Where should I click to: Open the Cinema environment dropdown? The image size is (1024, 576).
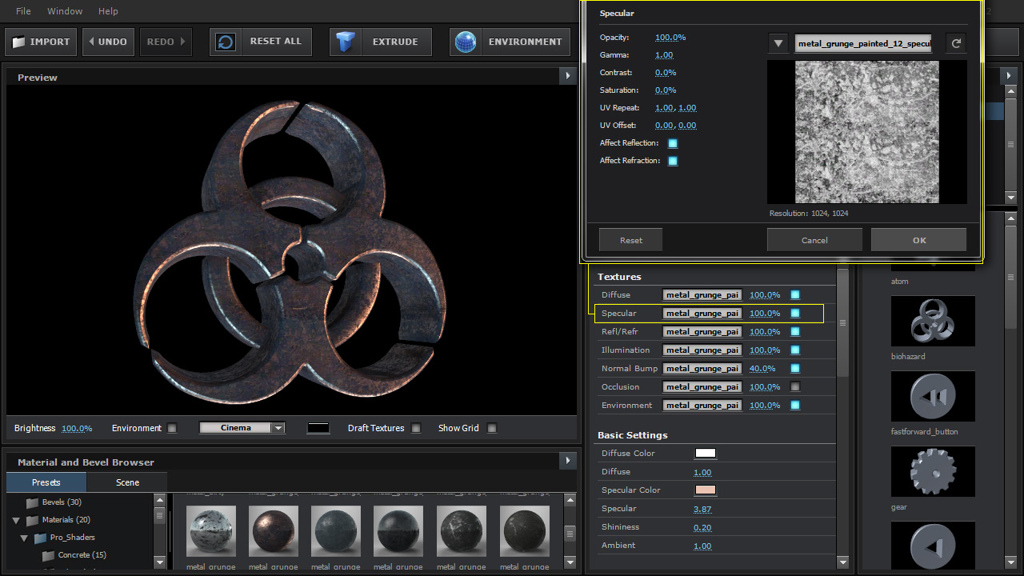[x=277, y=428]
